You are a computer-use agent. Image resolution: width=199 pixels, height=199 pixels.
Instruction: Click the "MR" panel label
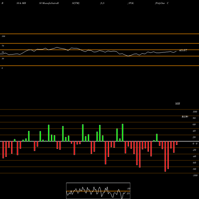(x=178, y=103)
